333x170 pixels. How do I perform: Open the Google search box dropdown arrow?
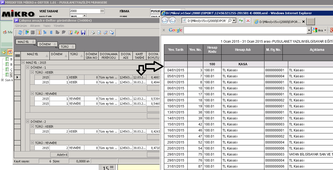coord(309,30)
